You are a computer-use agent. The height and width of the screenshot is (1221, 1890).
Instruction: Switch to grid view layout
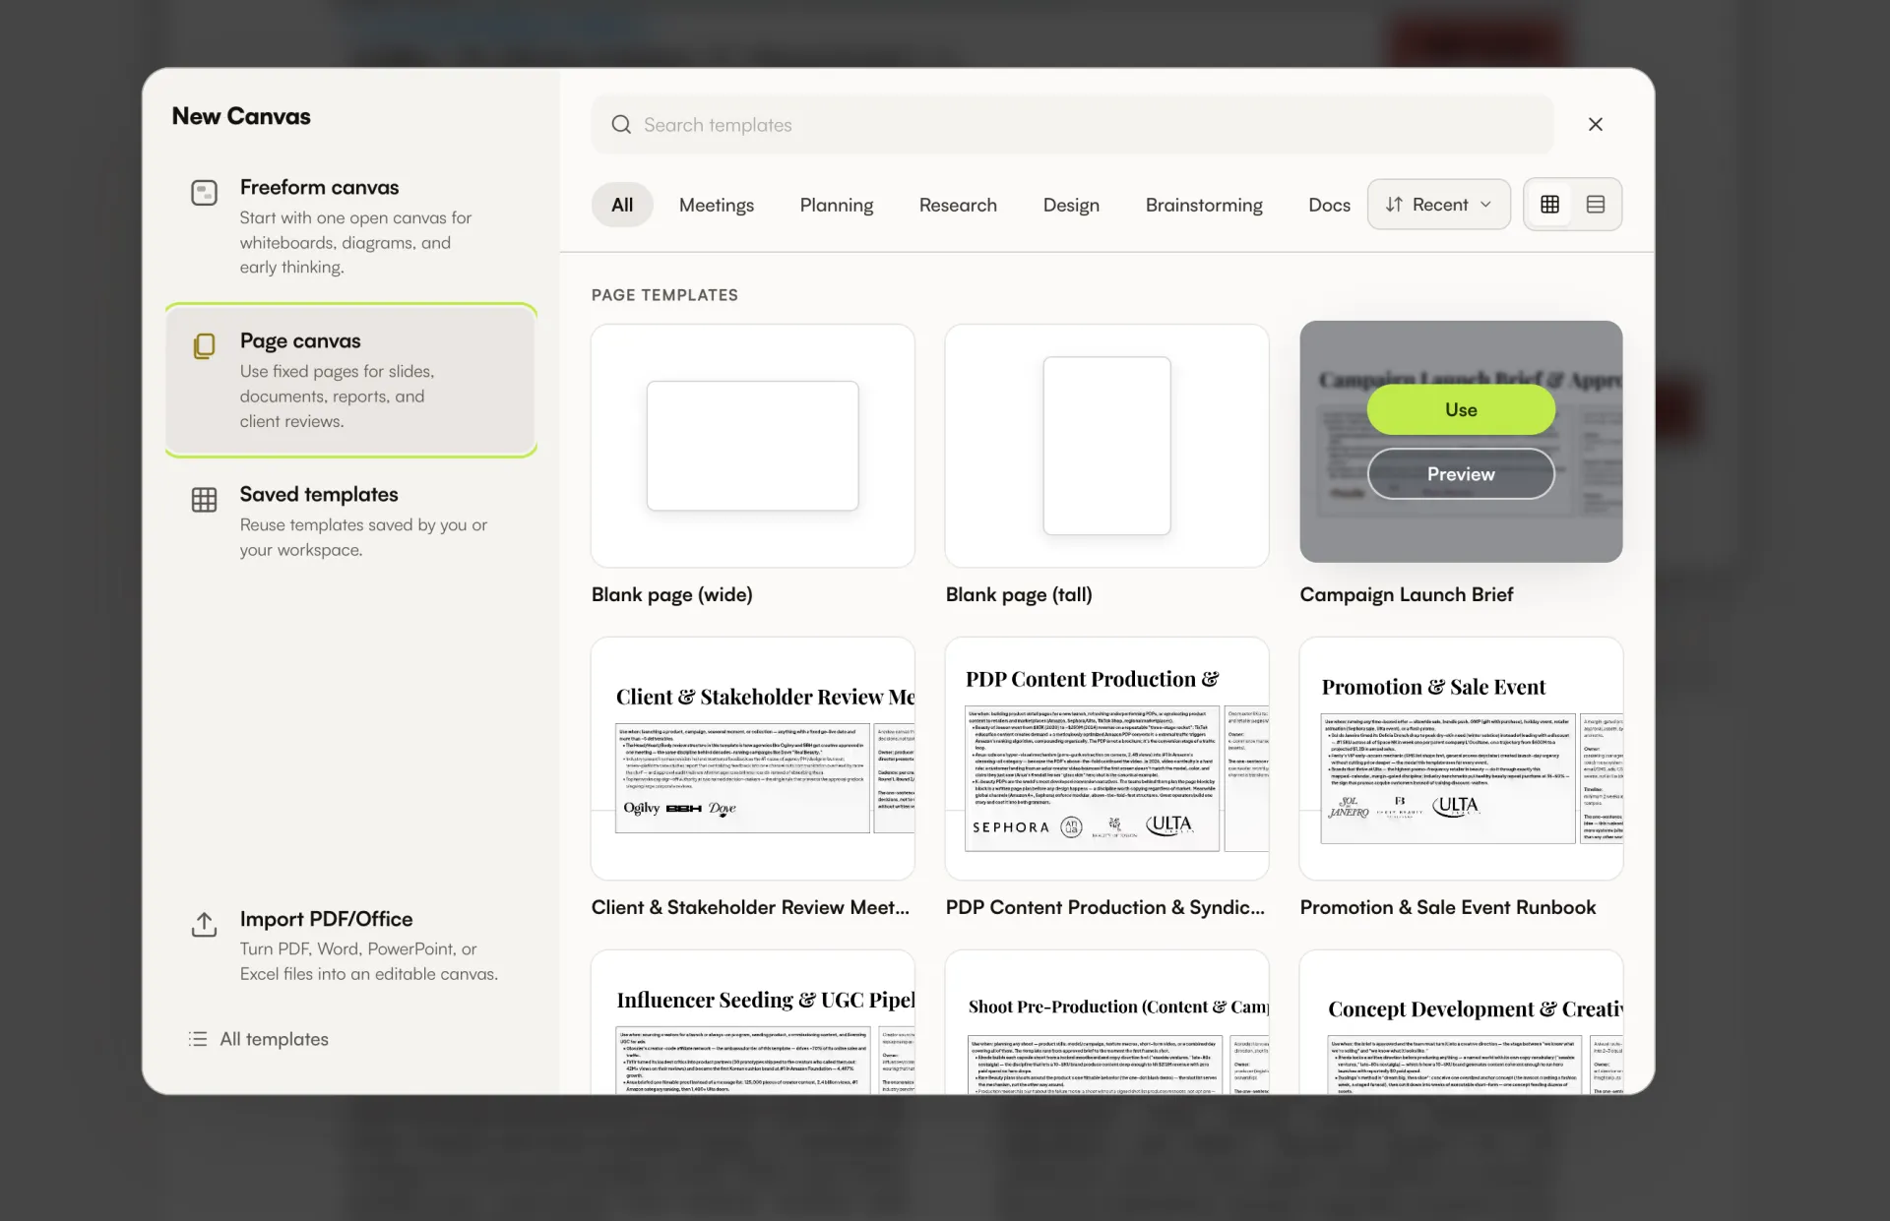(1549, 205)
